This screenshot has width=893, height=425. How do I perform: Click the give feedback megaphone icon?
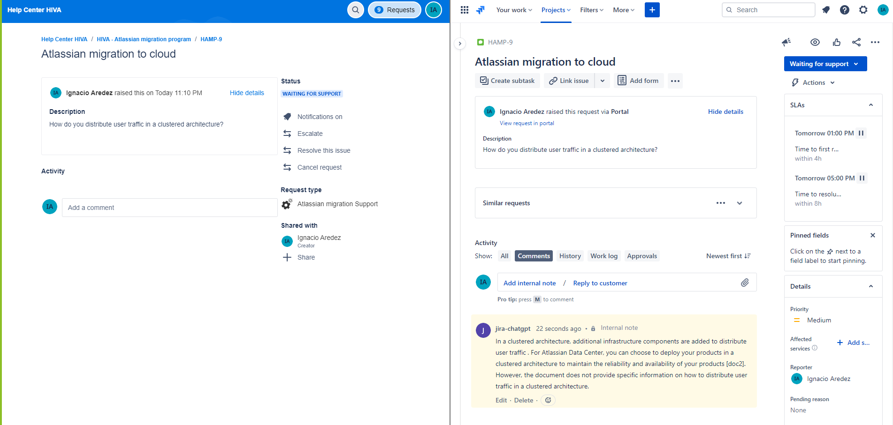786,42
